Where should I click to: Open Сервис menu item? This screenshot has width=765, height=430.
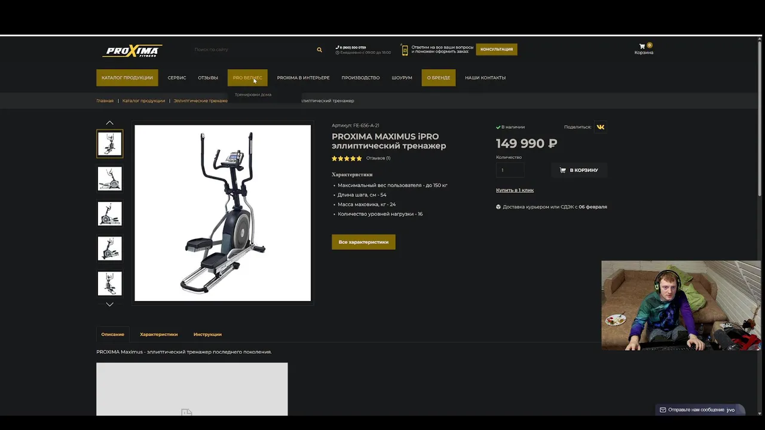click(177, 78)
